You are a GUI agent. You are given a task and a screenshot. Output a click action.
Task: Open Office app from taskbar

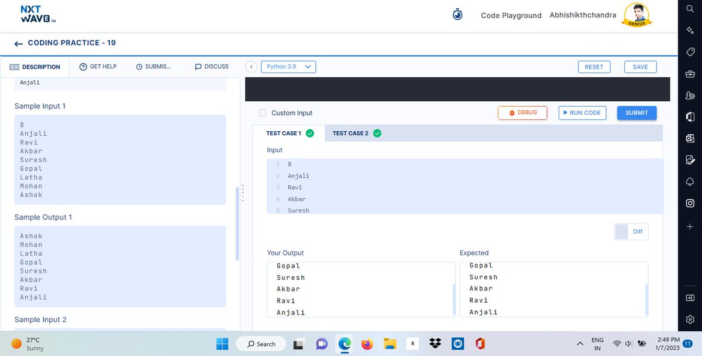[480, 344]
